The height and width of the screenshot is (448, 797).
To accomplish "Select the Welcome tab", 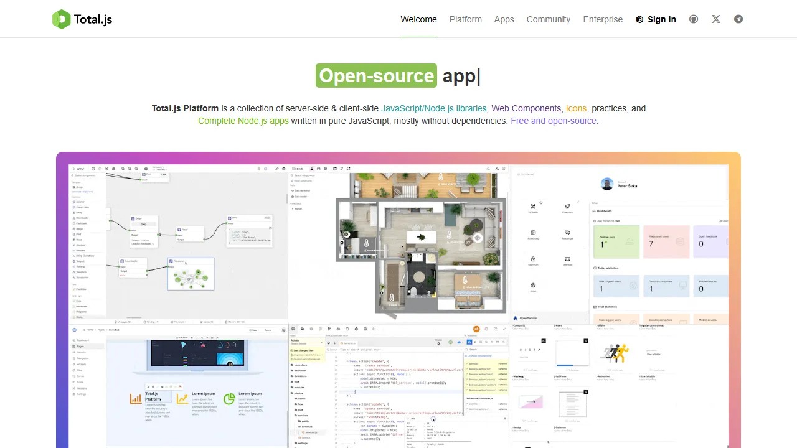I will [418, 19].
